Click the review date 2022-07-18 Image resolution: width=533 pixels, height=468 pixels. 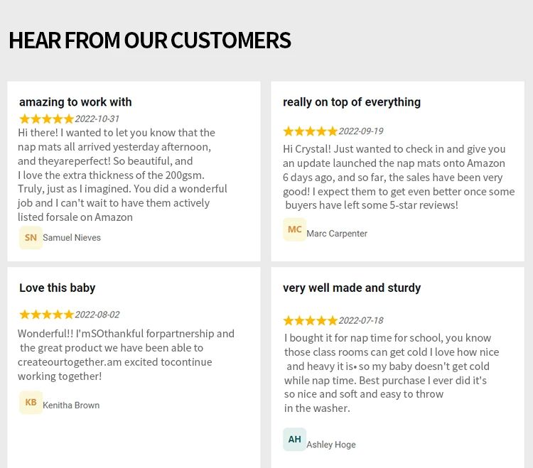[361, 320]
